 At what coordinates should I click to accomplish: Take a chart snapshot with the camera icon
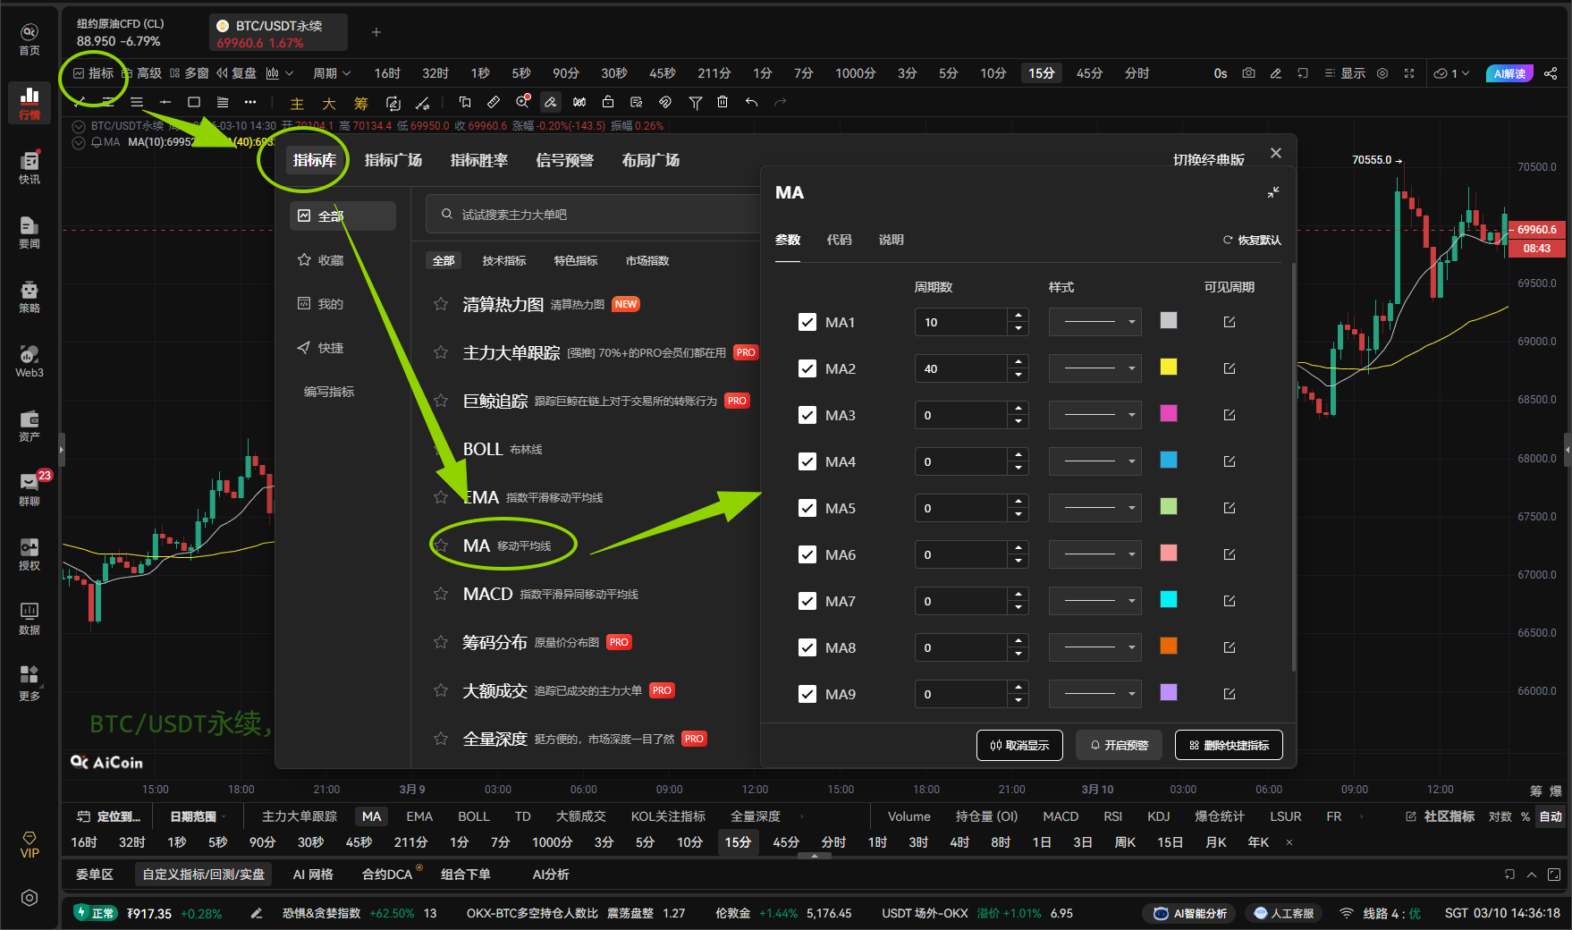pos(1248,73)
